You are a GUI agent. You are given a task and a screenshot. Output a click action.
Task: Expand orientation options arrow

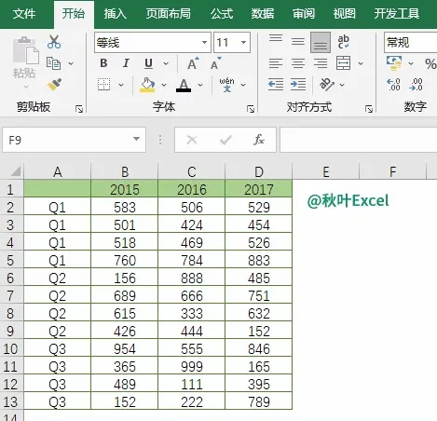pyautogui.click(x=342, y=85)
